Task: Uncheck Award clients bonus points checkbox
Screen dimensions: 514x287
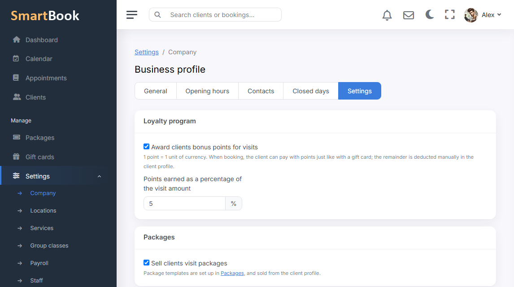Action: tap(147, 147)
